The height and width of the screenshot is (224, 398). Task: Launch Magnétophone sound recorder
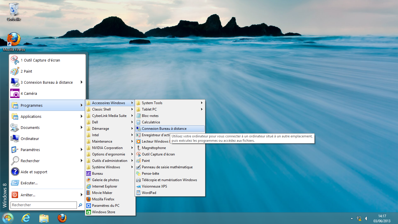click(154, 148)
